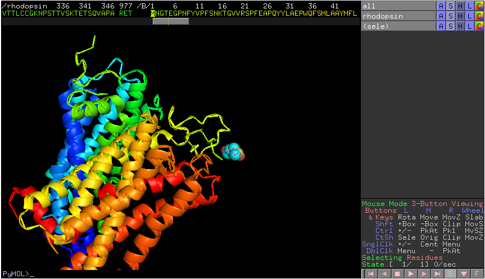The image size is (485, 279).
Task: Open Color menu (C) for all
Action: point(479,6)
